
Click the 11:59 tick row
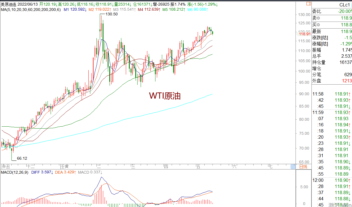tap(332, 113)
